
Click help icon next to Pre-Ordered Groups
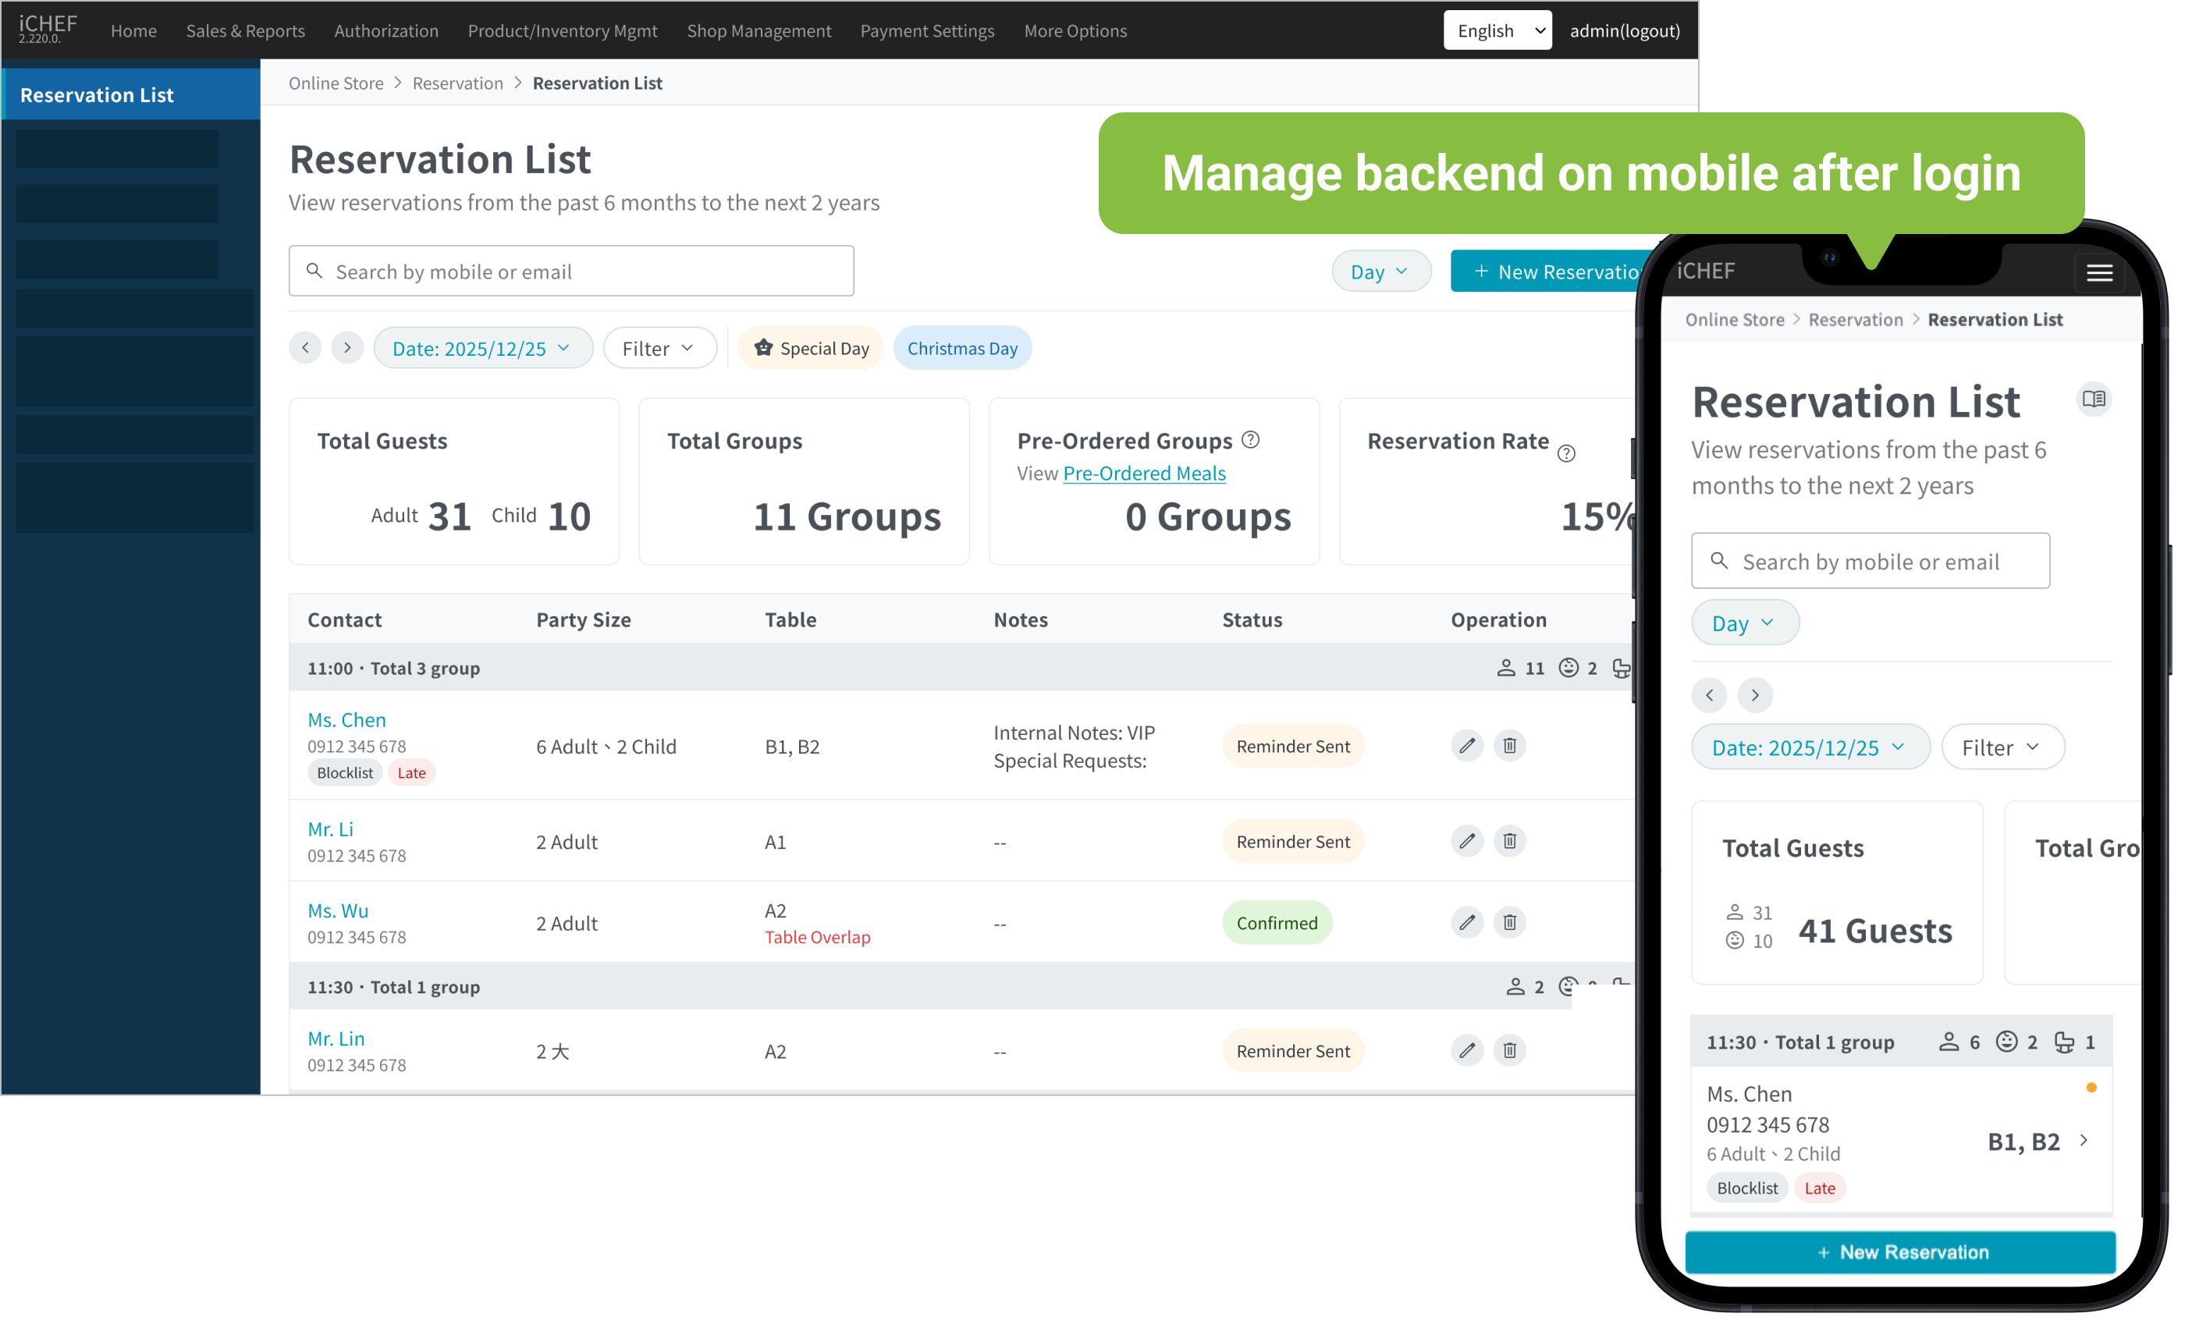[x=1250, y=440]
